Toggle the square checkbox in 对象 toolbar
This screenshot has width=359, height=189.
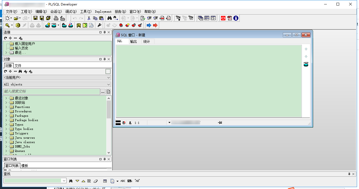108,71
